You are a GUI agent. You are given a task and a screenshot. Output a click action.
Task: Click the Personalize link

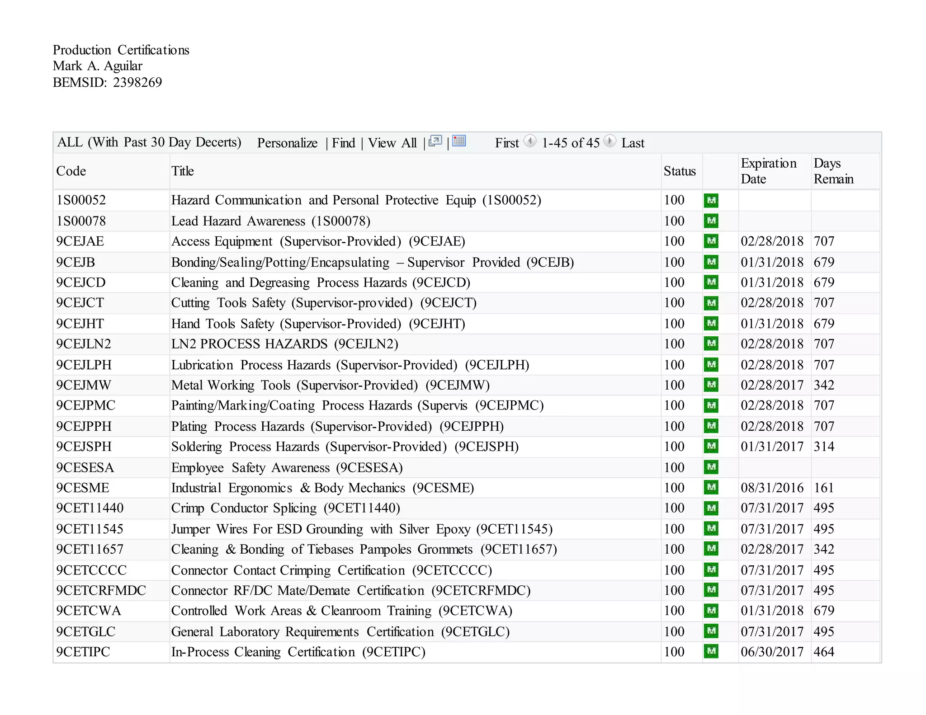287,143
